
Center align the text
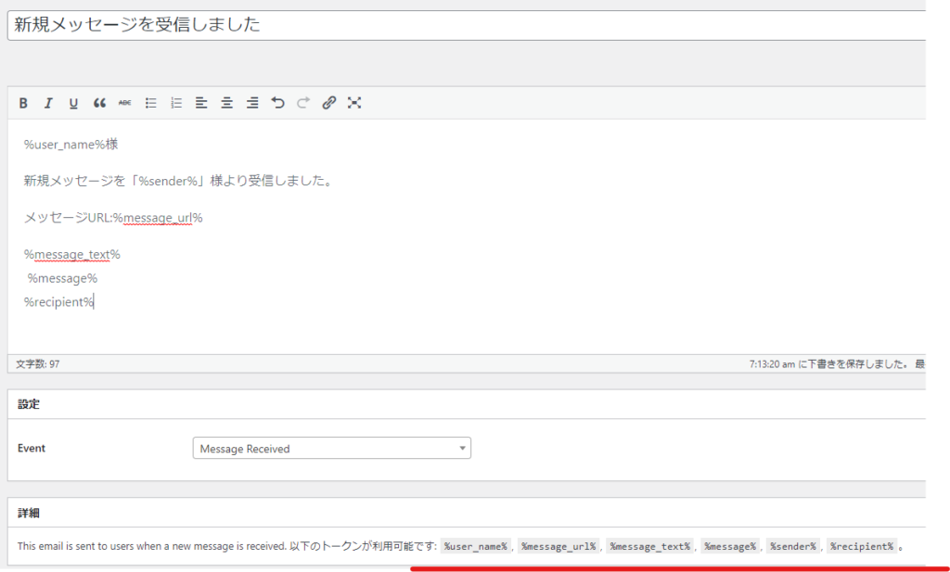tap(226, 103)
